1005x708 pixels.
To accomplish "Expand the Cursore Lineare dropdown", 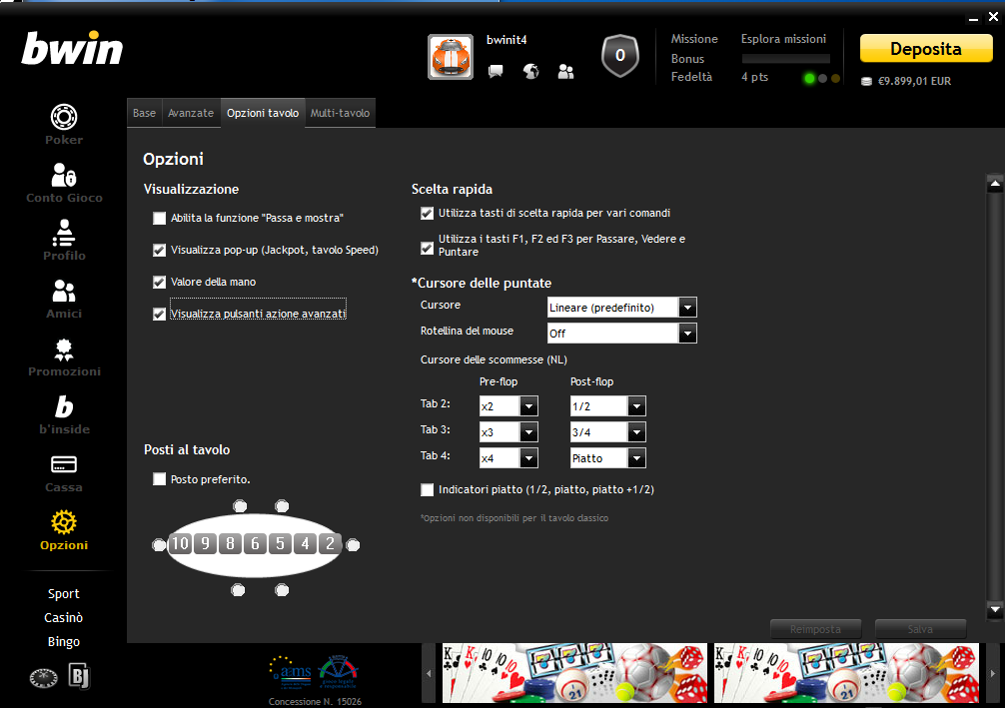I will coord(621,308).
